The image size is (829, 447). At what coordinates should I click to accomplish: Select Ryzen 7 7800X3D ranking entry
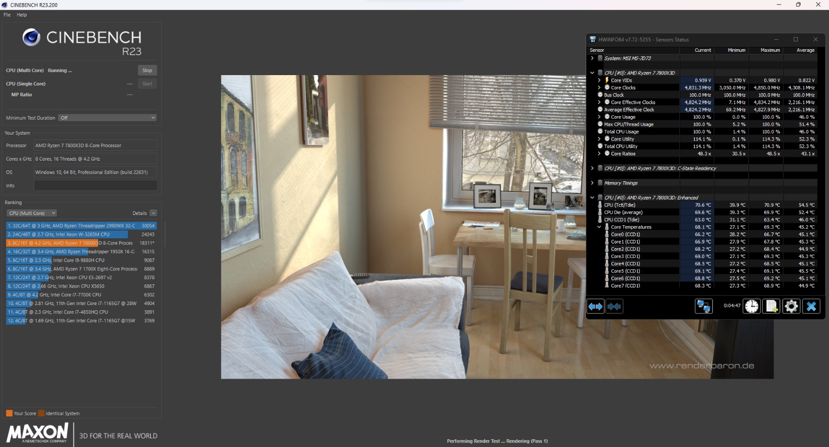point(81,243)
